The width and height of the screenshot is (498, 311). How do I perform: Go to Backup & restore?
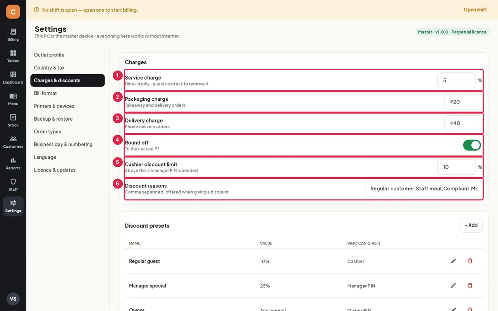point(67,118)
